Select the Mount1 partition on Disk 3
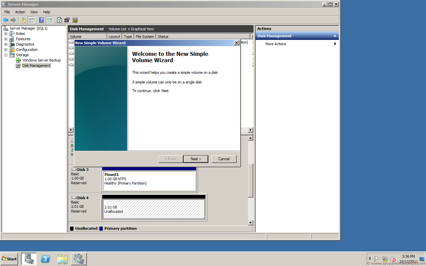Screen dimensions: 426x266 [x=149, y=181]
